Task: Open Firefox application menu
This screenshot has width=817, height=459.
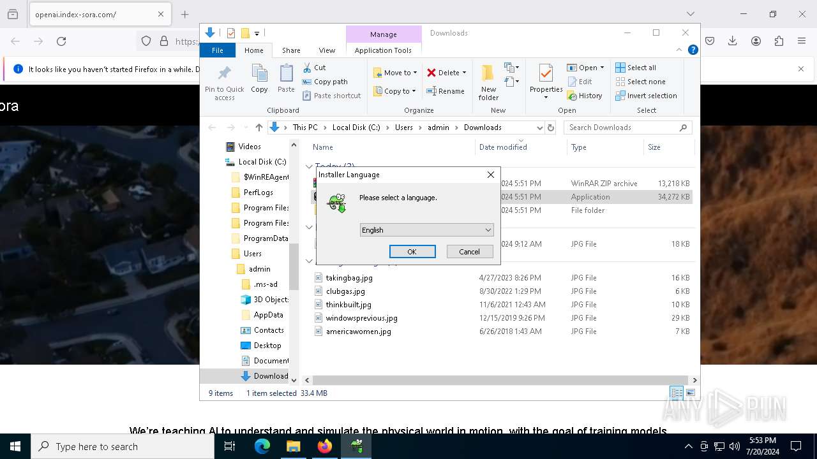Action: [802, 41]
